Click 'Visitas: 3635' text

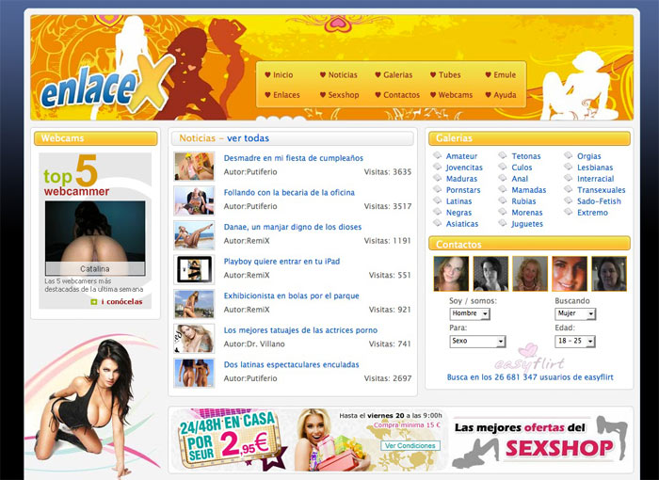(x=388, y=172)
